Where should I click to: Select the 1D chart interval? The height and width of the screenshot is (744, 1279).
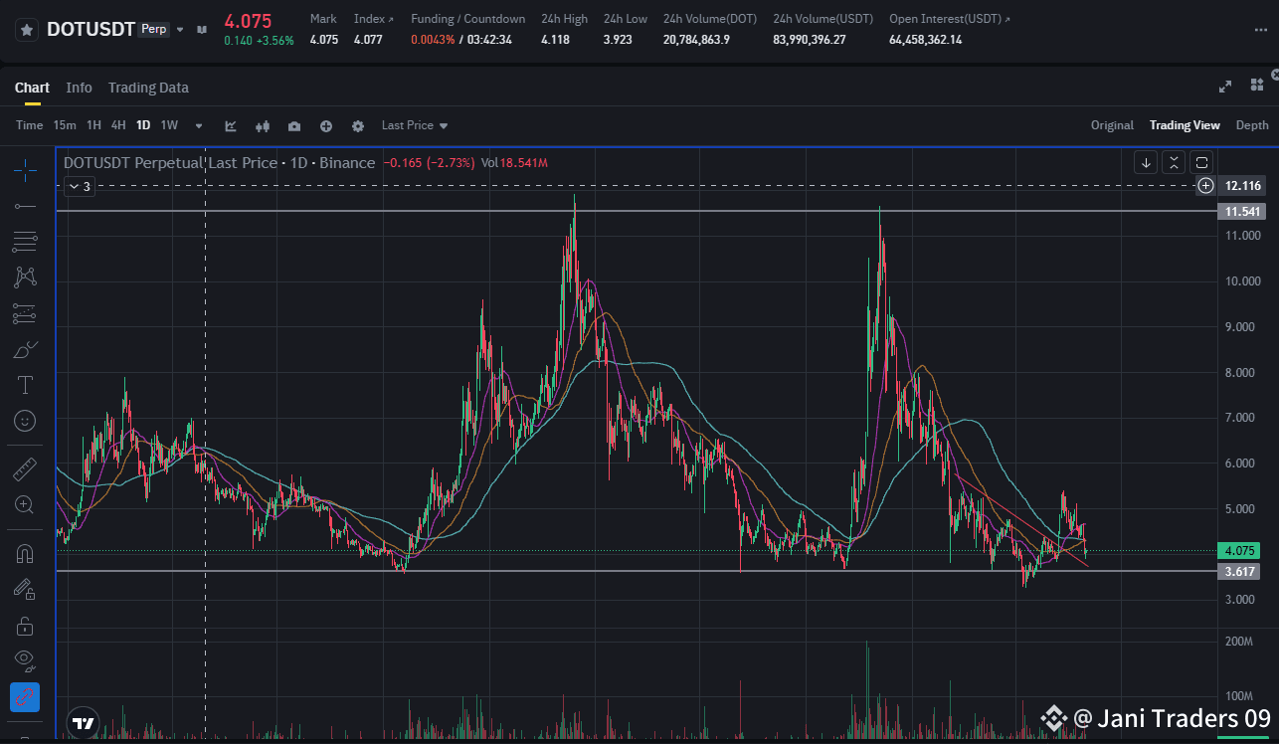tap(143, 125)
